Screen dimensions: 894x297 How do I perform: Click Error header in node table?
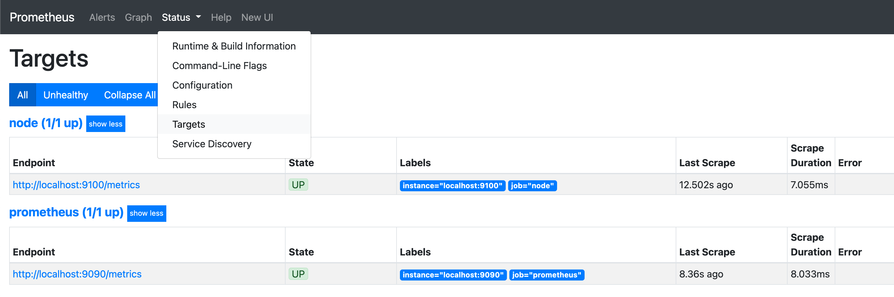tap(850, 163)
